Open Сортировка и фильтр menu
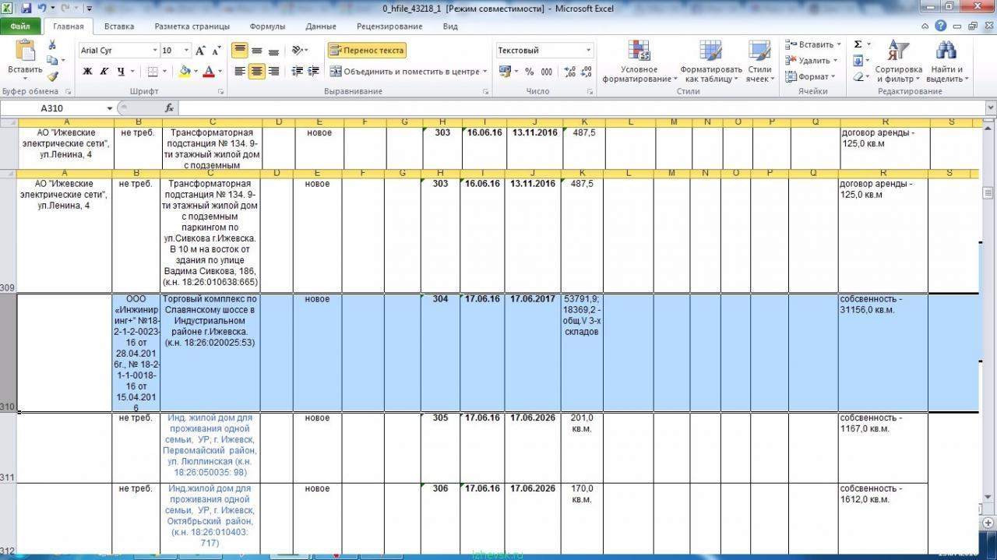This screenshot has width=997, height=560. pyautogui.click(x=898, y=62)
